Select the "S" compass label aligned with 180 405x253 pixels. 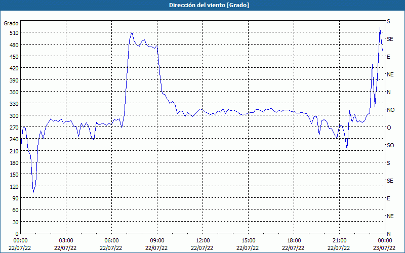388,163
